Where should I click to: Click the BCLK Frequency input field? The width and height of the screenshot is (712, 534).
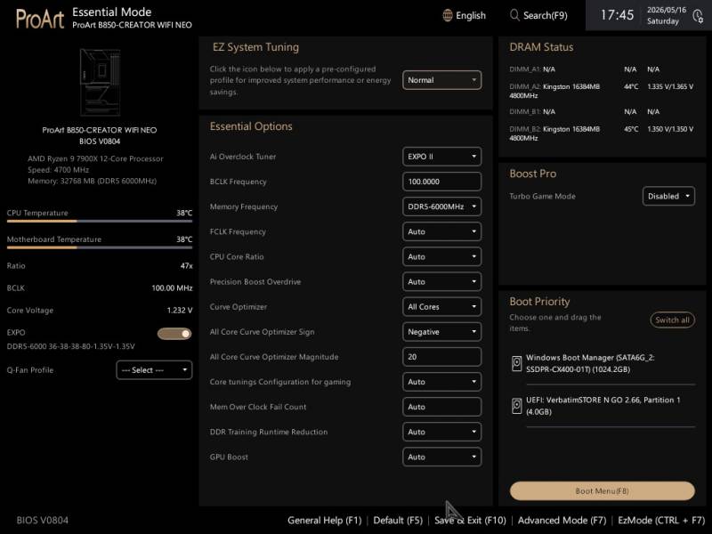pyautogui.click(x=441, y=182)
